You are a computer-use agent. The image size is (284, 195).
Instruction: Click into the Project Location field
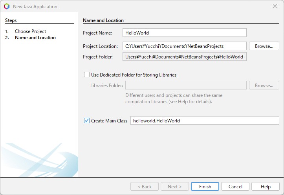[x=184, y=46]
